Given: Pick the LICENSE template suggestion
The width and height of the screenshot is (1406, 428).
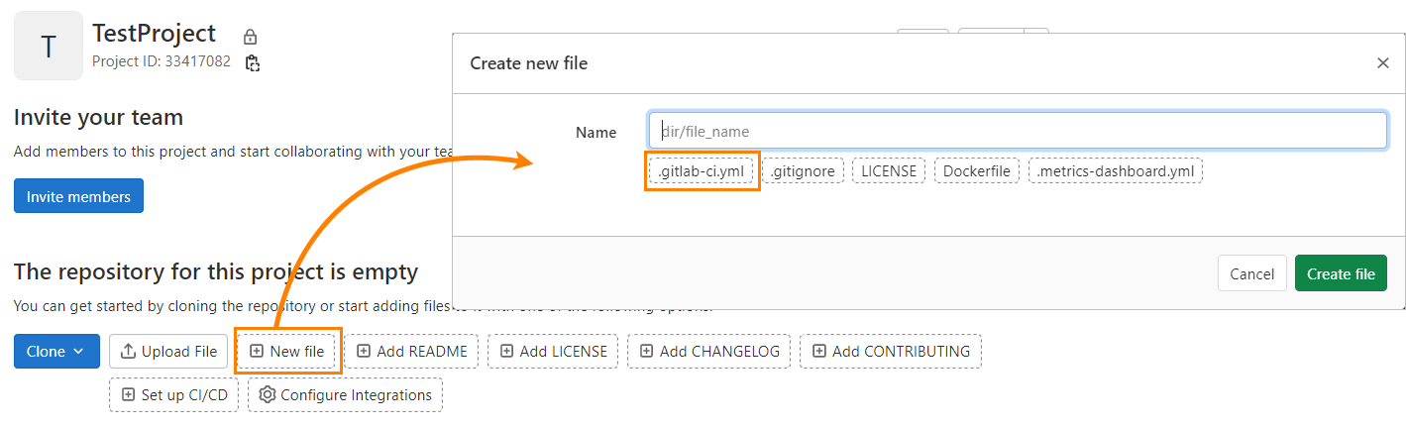Looking at the screenshot, I should [889, 171].
